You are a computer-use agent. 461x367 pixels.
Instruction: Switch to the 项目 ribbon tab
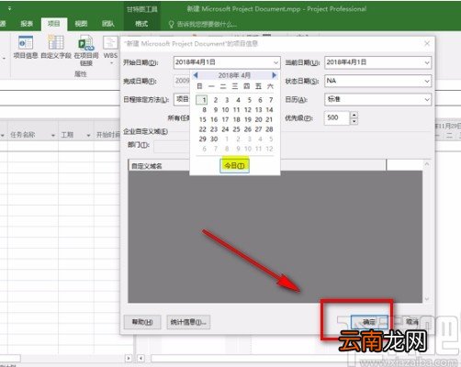(x=54, y=24)
